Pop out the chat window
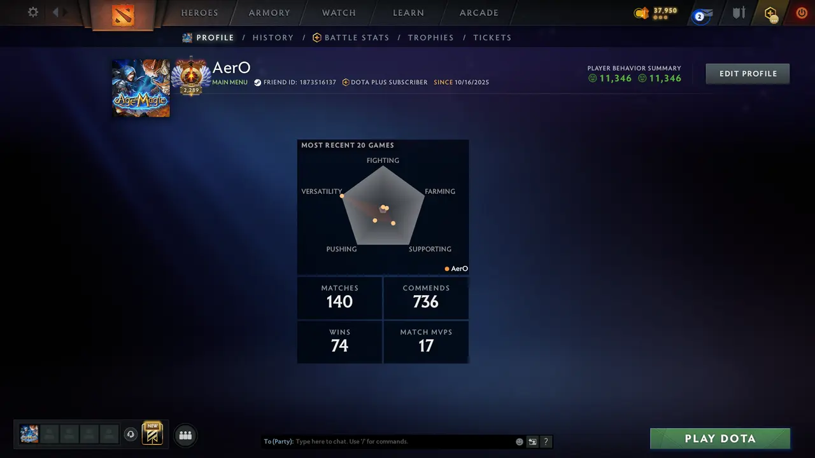 (532, 441)
